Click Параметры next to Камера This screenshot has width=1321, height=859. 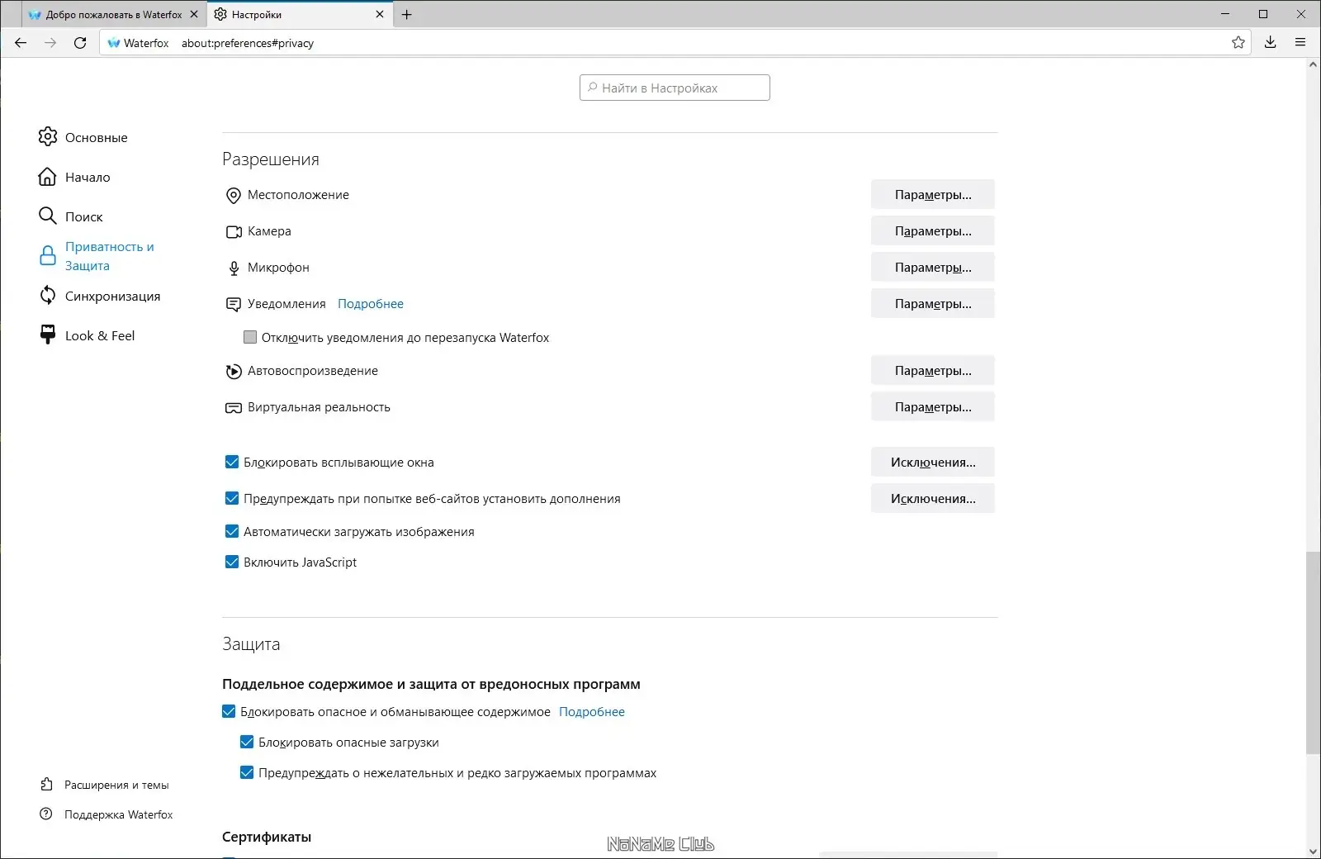933,231
